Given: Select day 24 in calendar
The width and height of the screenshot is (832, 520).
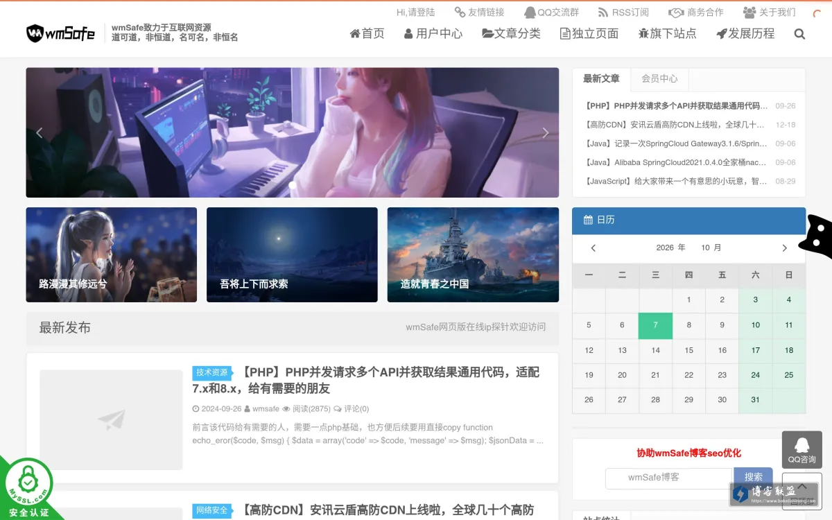Looking at the screenshot, I should (755, 375).
